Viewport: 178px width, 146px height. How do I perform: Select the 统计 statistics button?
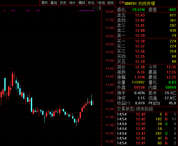coord(72,3)
